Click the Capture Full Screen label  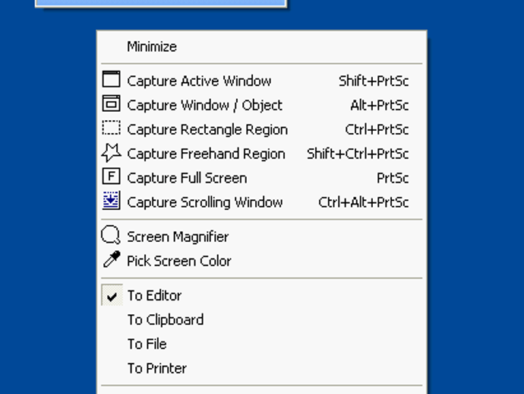point(187,178)
